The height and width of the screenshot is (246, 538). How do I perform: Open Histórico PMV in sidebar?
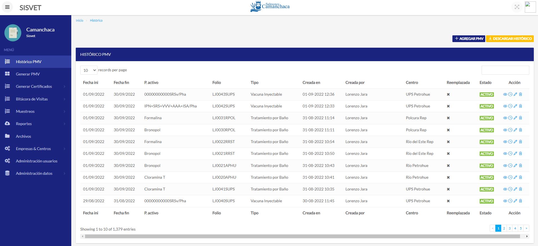(36, 62)
